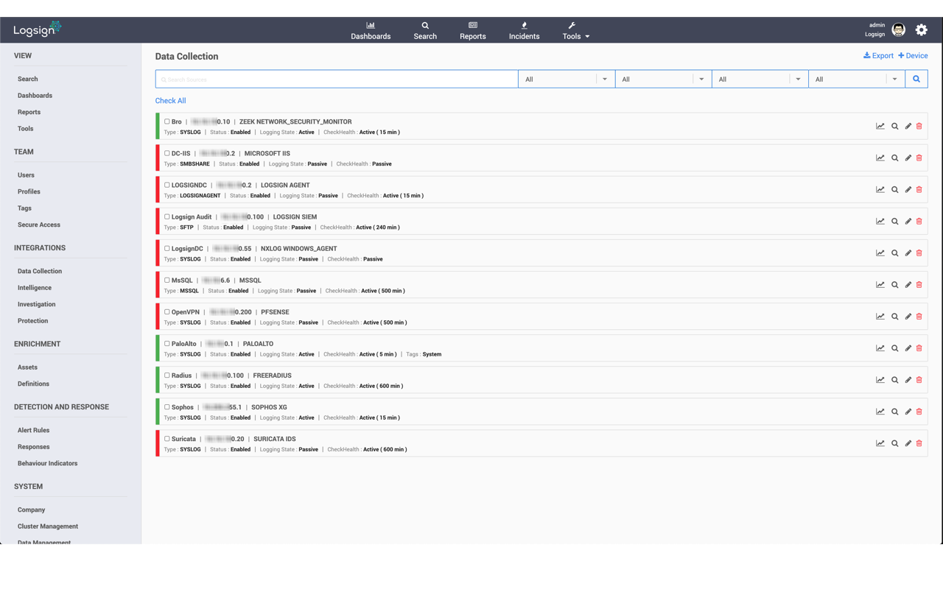The height and width of the screenshot is (589, 943).
Task: Edit the Sophos source
Action: click(x=908, y=411)
